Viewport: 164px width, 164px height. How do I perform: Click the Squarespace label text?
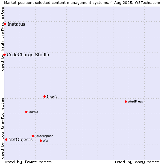(44, 136)
